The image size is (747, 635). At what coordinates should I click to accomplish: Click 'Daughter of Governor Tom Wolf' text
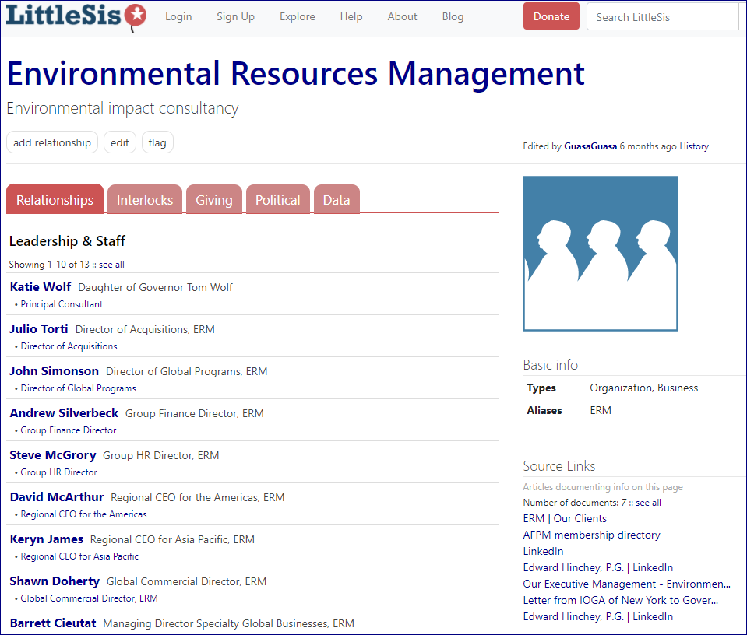[x=155, y=287]
